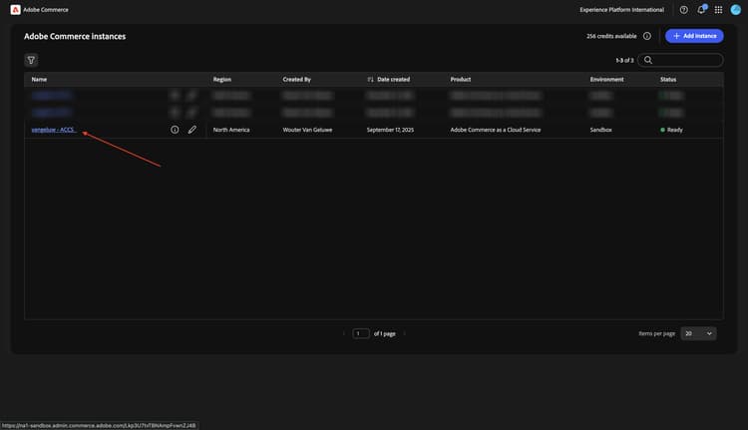Click the search magnifier icon
The image size is (748, 430).
point(648,60)
